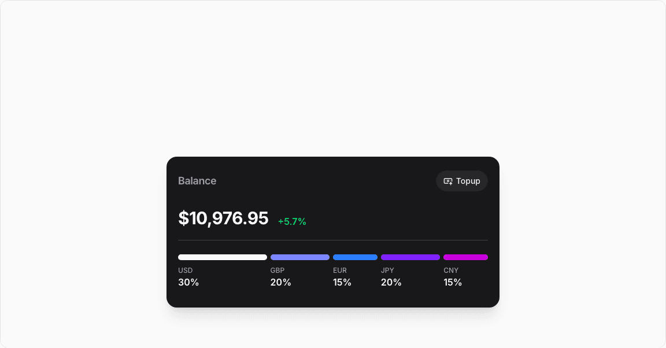Select the JPY currency label
Image resolution: width=666 pixels, height=348 pixels.
(387, 271)
